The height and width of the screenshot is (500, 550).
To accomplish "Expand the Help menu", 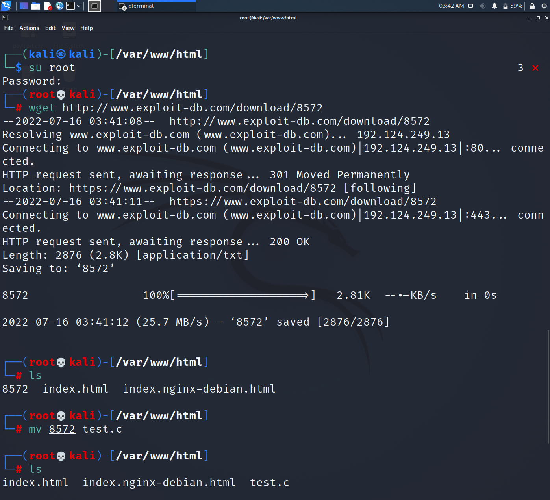I will (86, 28).
